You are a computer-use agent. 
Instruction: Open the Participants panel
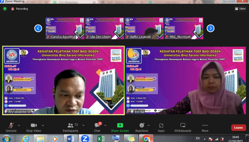[70, 127]
